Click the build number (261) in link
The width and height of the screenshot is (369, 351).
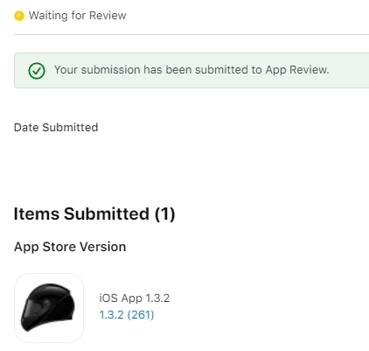point(141,315)
